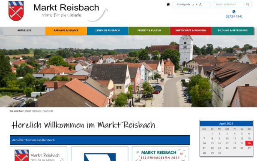
Task: Click the 'Aktuelle Themen aus Reisbach' header bar
Action: pos(100,140)
